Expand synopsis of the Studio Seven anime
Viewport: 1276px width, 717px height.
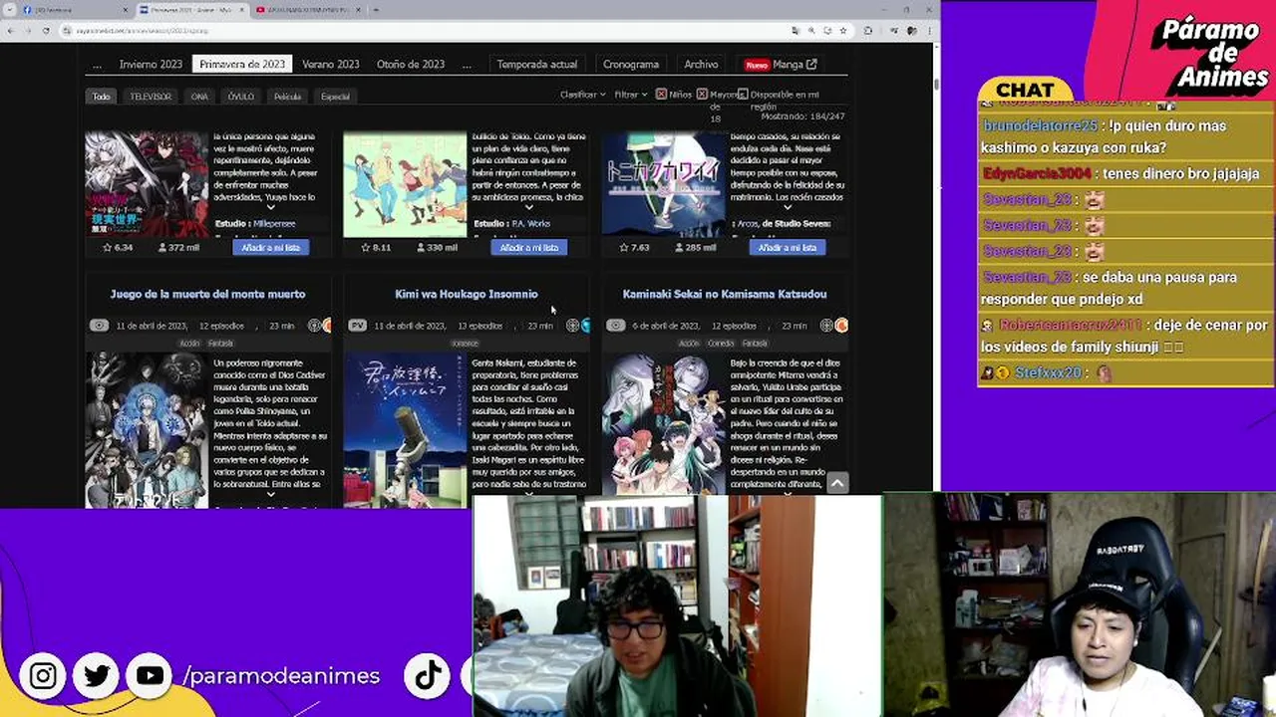pos(787,209)
